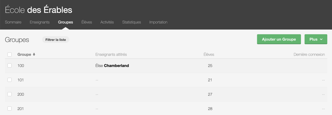Check the box for group 100

[10, 66]
